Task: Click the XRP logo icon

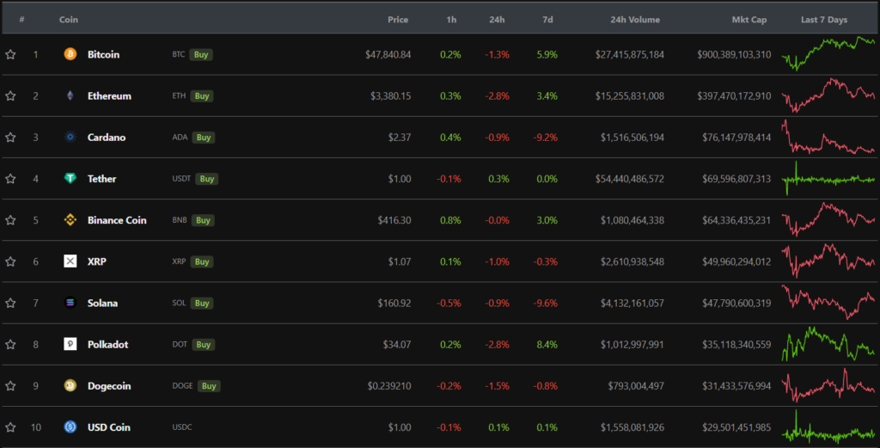Action: point(70,261)
